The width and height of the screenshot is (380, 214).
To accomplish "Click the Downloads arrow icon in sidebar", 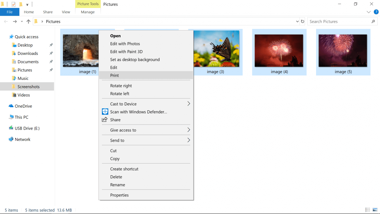I will pos(14,53).
